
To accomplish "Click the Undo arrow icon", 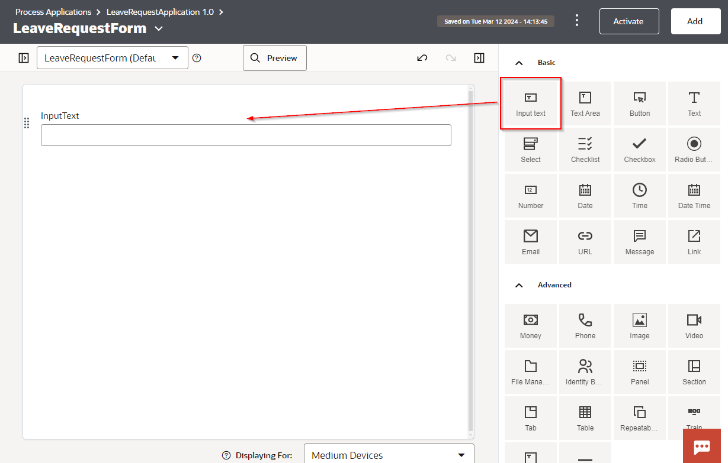I will click(x=422, y=58).
